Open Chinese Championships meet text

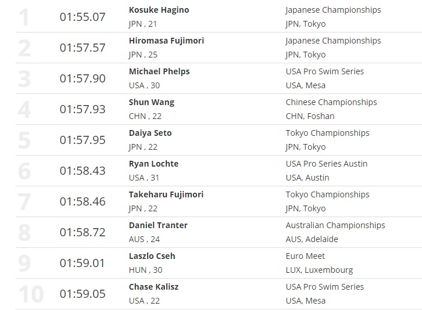pos(331,102)
